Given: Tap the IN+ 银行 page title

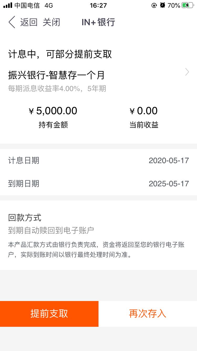Looking at the screenshot, I should coord(98,22).
